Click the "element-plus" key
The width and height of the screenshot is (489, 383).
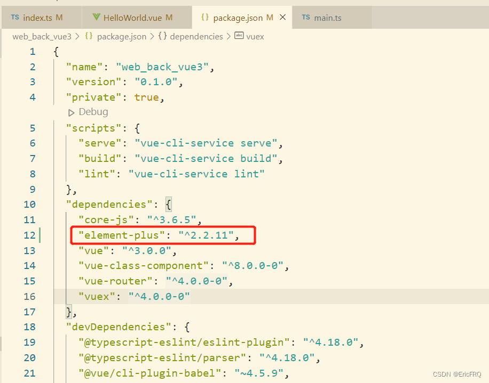tap(122, 235)
